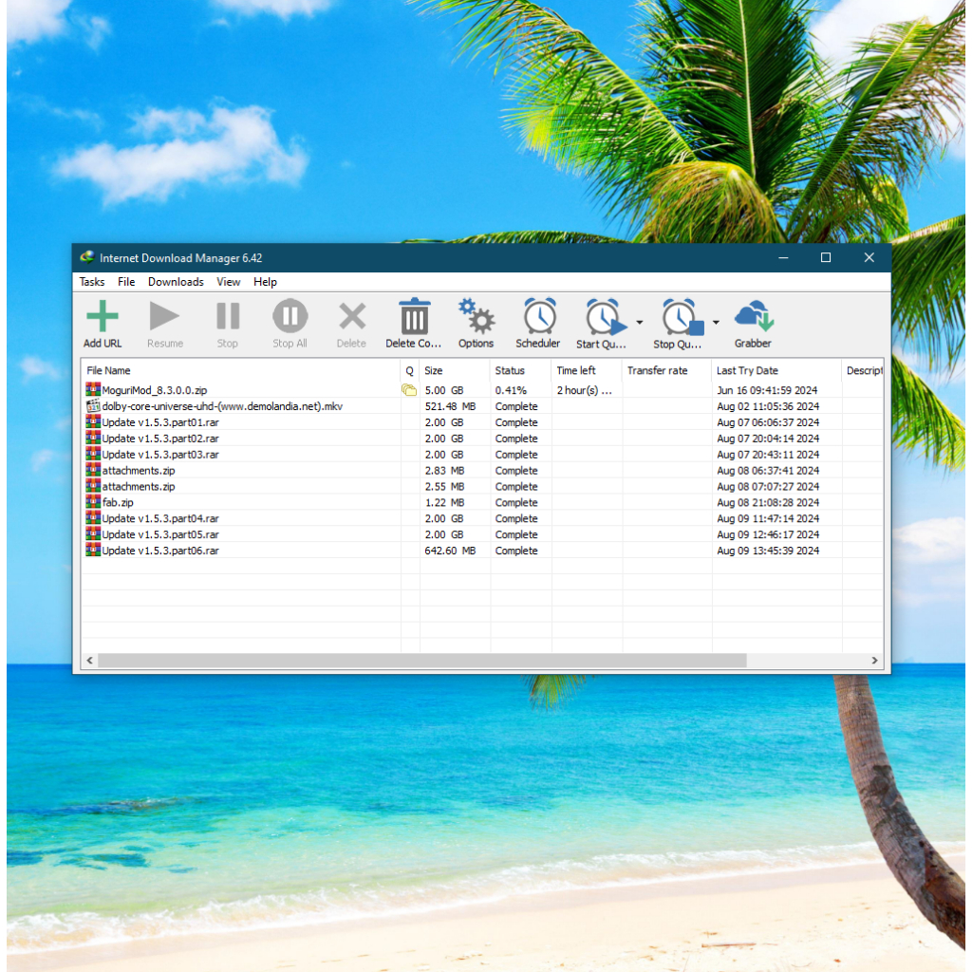
Task: Click the Add URL plus icon
Action: point(103,317)
